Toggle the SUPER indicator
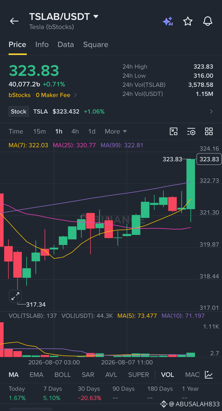Screen dimensions: 222x411 click(139, 375)
